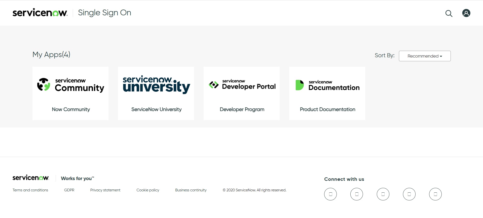Open the Developer Program app label

pyautogui.click(x=242, y=110)
